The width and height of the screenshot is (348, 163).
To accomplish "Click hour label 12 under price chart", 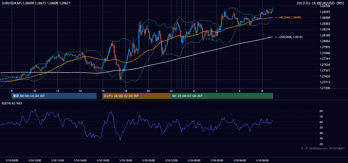I will (57, 90).
